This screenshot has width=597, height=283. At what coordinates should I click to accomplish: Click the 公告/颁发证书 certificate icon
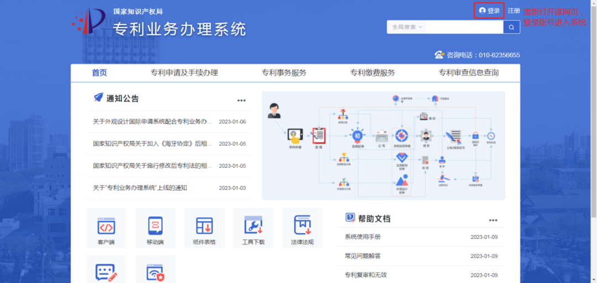pyautogui.click(x=453, y=136)
